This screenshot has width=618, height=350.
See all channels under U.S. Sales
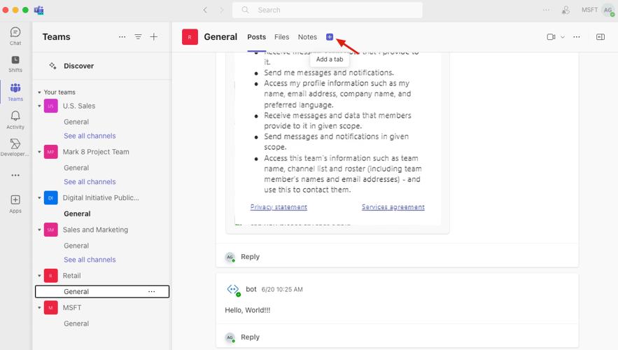click(90, 136)
